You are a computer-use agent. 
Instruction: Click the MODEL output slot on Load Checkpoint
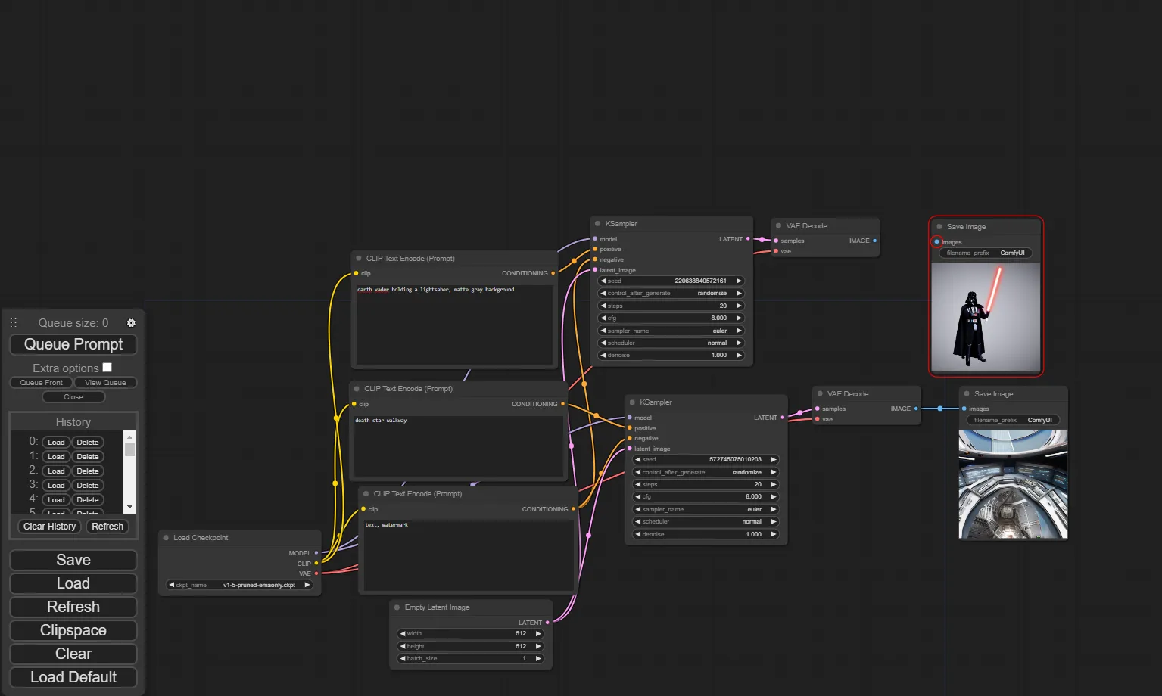316,553
